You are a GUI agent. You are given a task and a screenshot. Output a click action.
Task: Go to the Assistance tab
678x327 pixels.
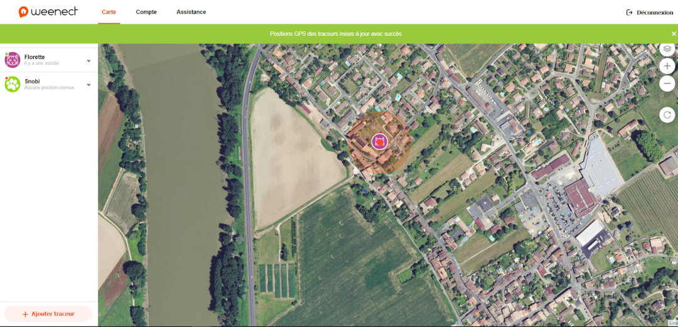point(191,12)
